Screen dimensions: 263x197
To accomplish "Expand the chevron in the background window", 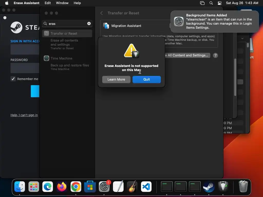I will (242, 38).
